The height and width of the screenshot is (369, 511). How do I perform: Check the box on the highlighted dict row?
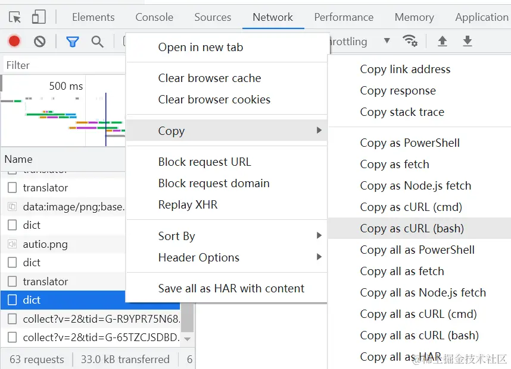click(12, 299)
